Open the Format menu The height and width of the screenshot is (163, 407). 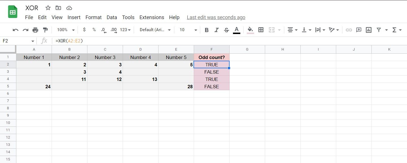tap(93, 17)
